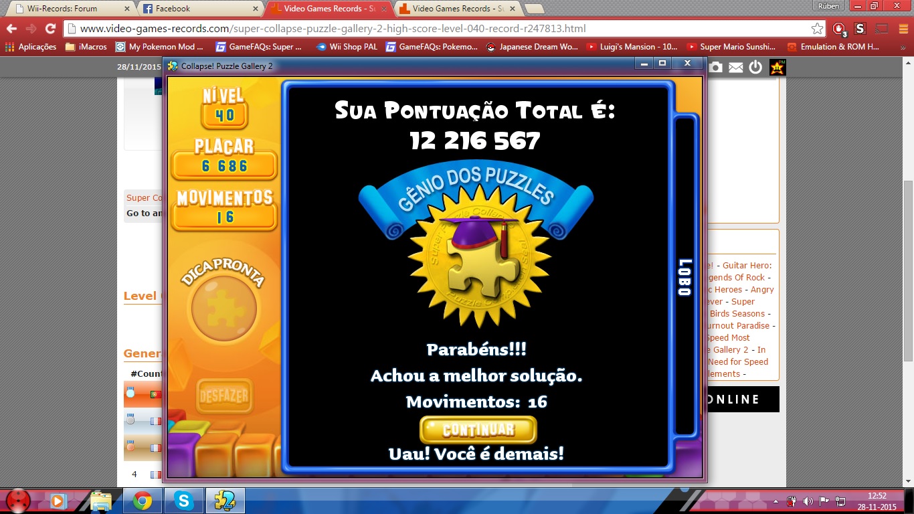Click the Dica Pronta hint bubble
Image resolution: width=914 pixels, height=514 pixels.
(x=223, y=308)
